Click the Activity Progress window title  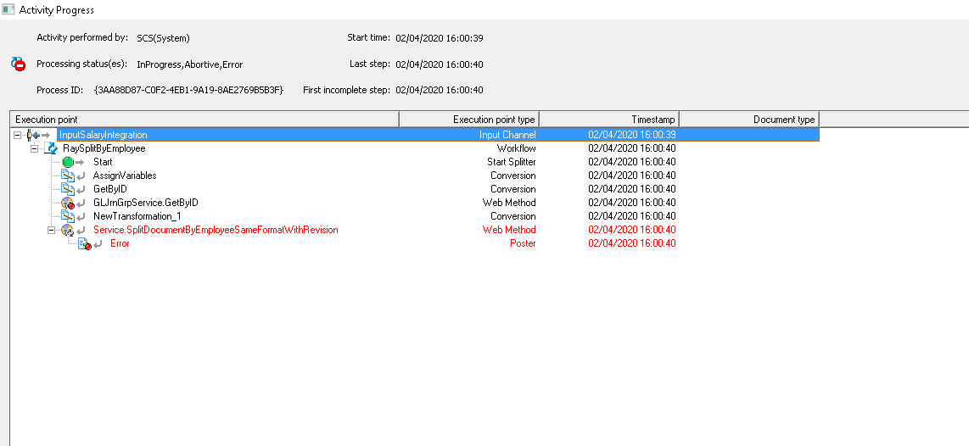[57, 10]
